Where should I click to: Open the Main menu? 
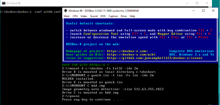click(x=67, y=16)
